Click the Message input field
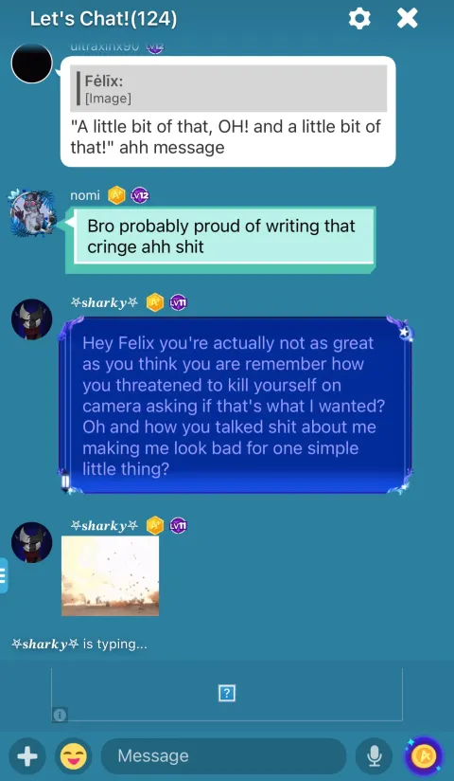 223,756
